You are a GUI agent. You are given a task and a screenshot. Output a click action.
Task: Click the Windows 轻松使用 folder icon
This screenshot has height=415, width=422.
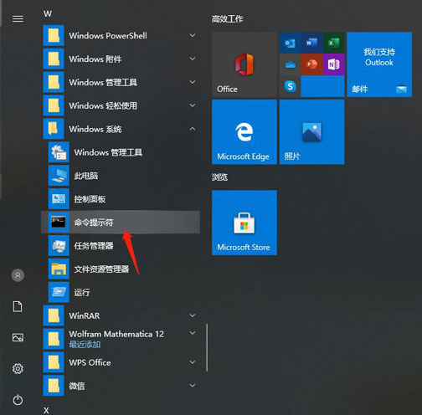pyautogui.click(x=54, y=105)
